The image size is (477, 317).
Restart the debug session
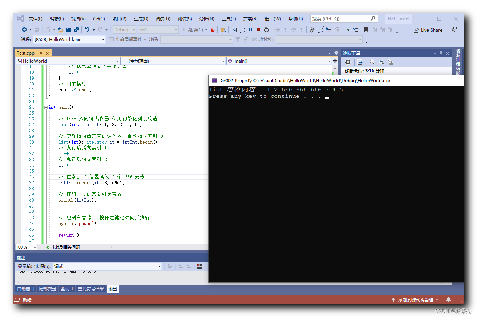point(266,30)
